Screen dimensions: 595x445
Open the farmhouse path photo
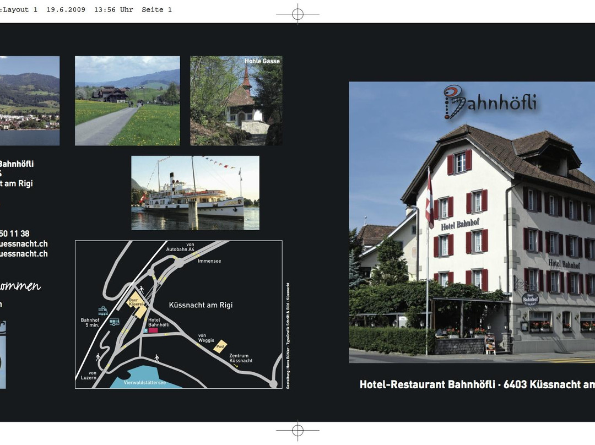coord(127,101)
